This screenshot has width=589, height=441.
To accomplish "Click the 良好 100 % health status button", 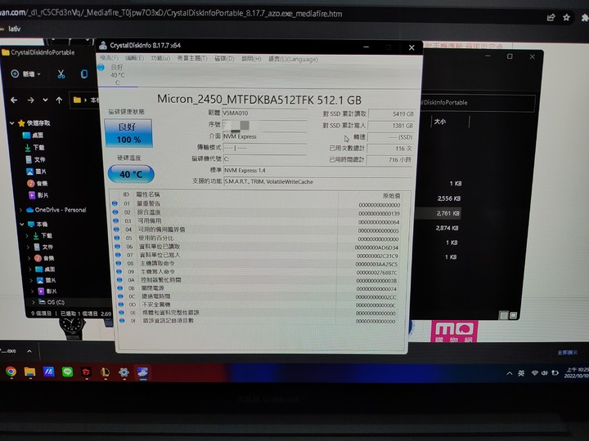I will (128, 133).
